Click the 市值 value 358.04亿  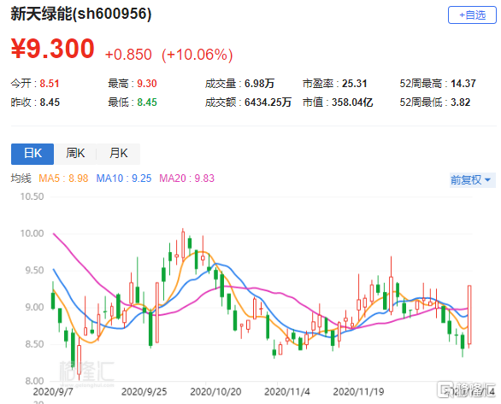click(352, 102)
